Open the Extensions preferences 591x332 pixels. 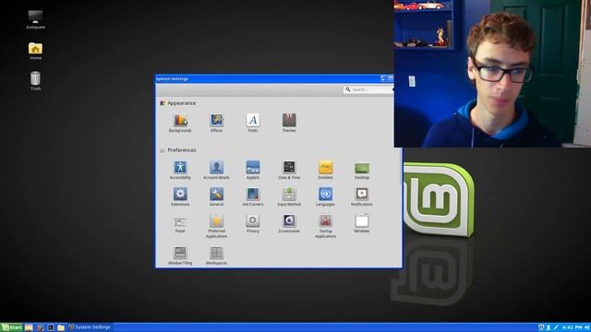(180, 196)
